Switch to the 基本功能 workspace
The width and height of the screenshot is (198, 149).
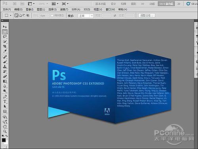pyautogui.click(x=101, y=4)
